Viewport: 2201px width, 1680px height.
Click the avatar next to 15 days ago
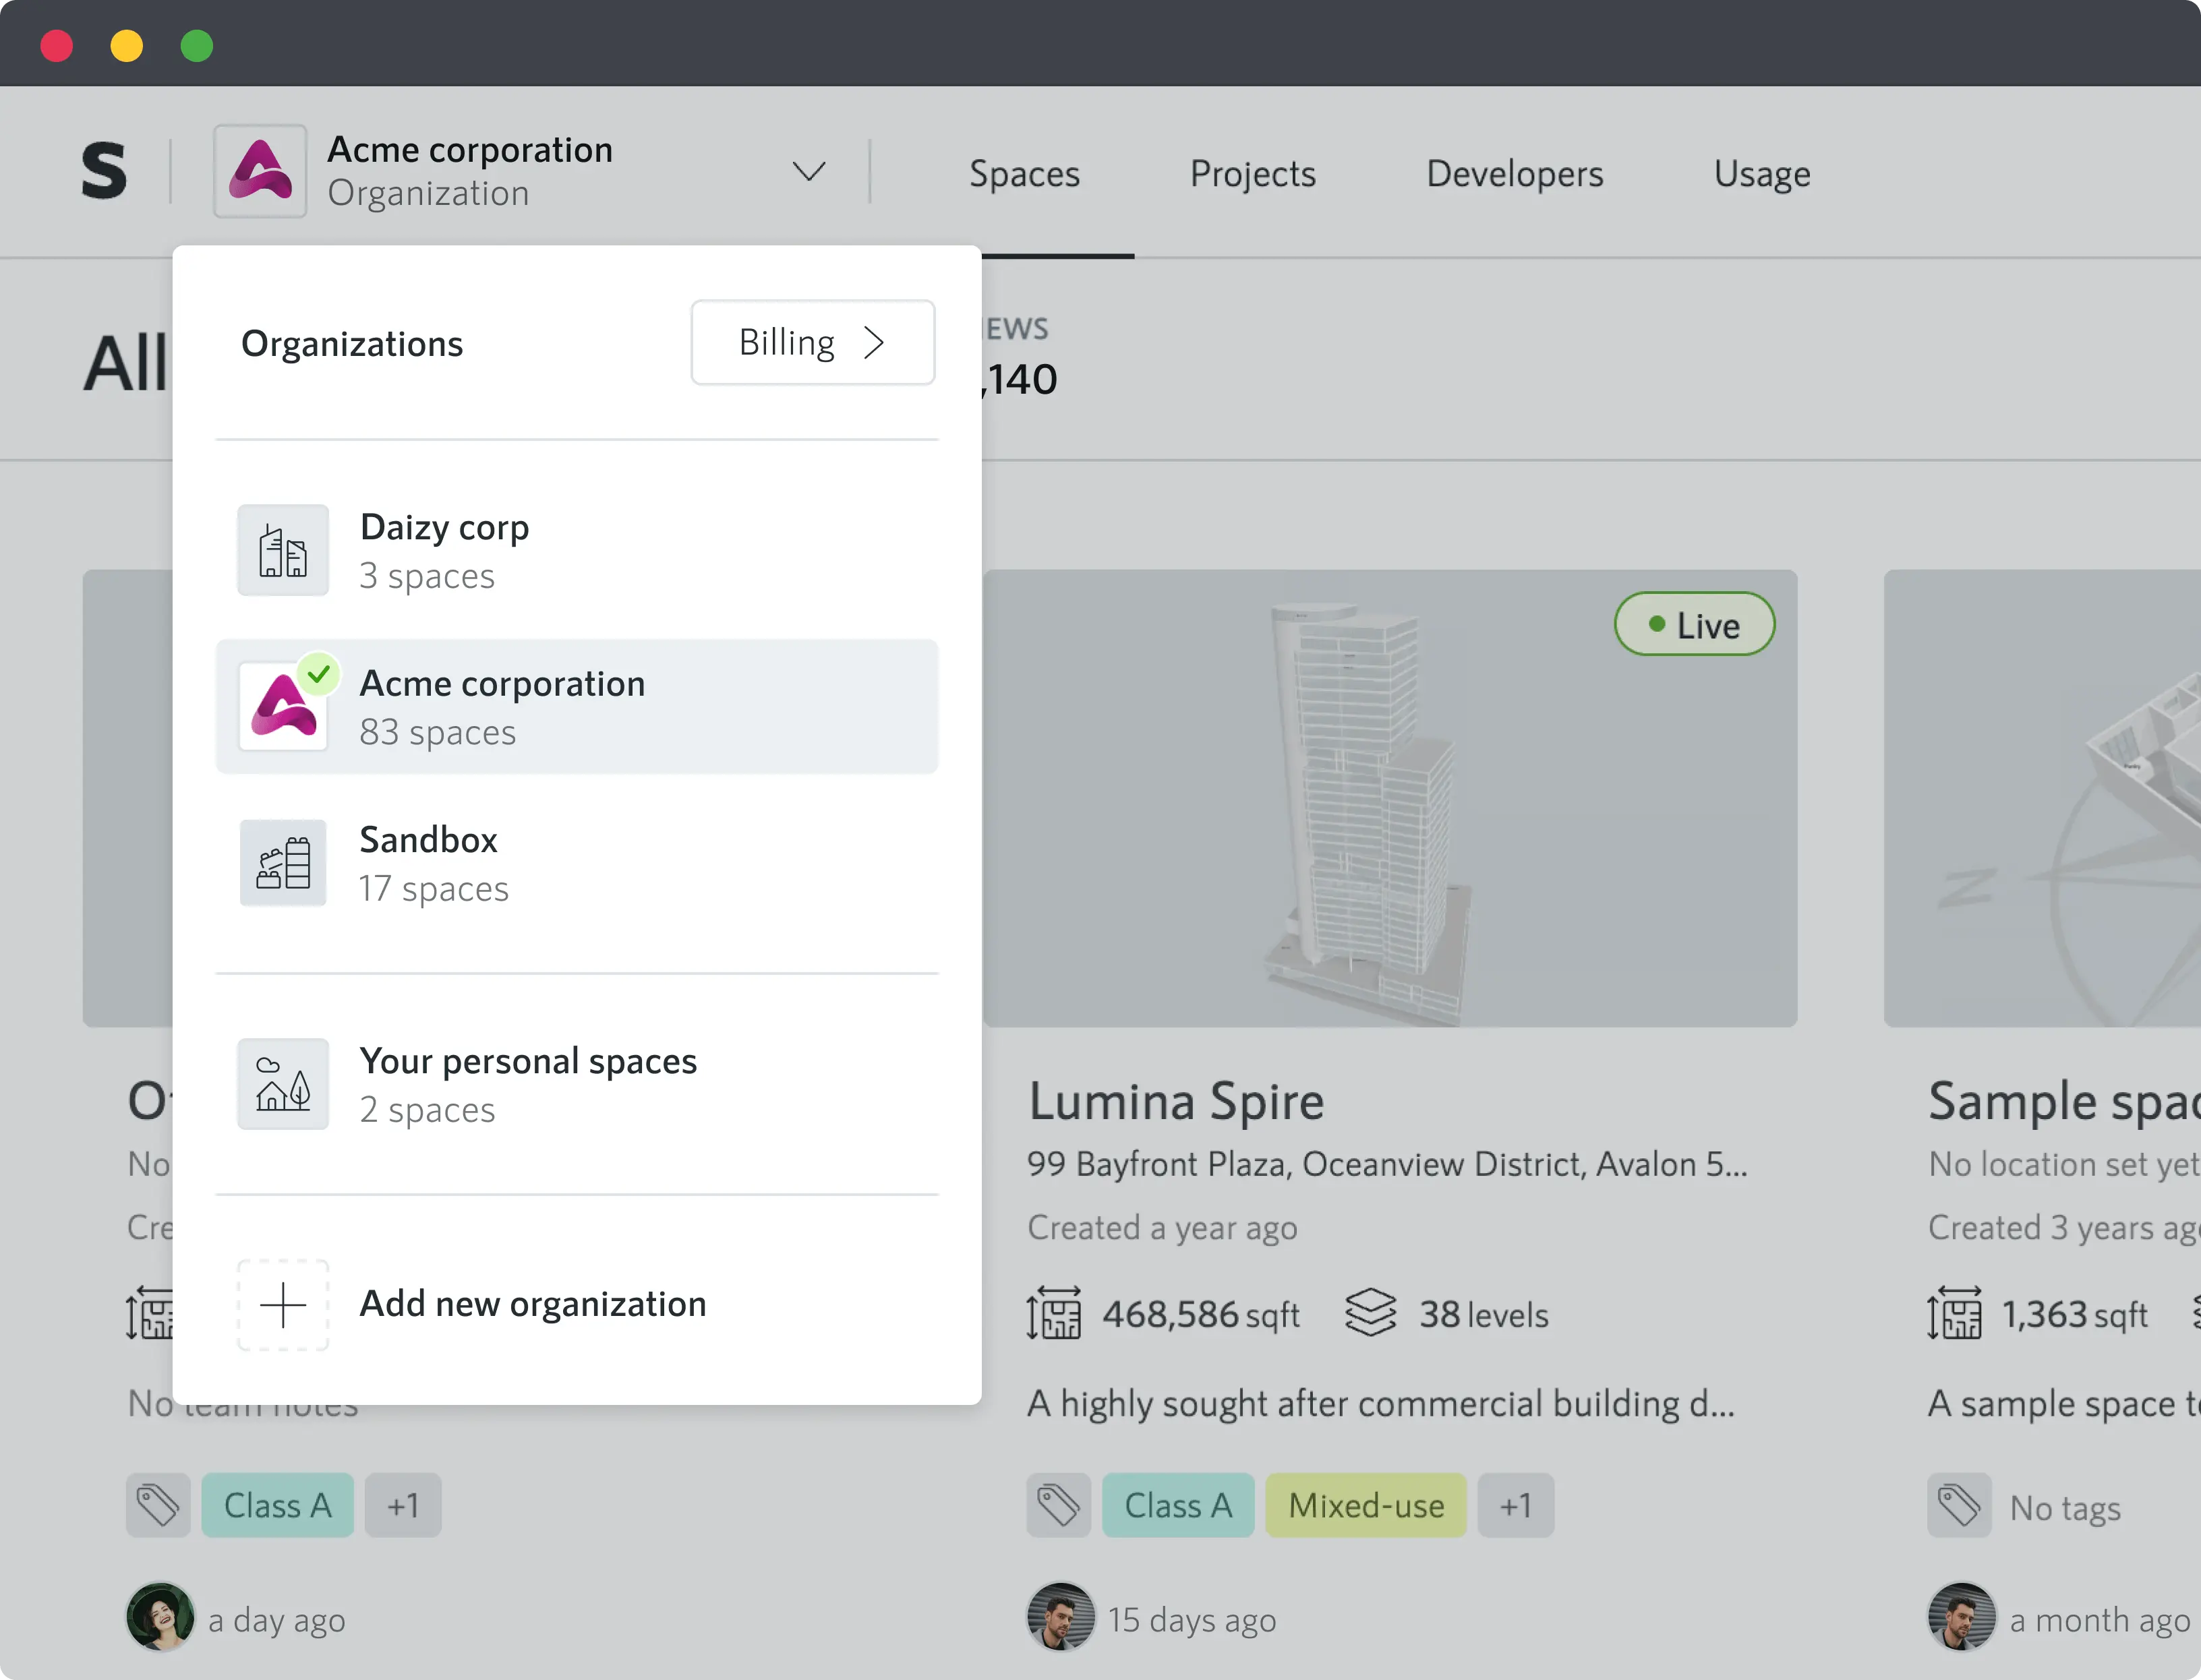coord(1061,1617)
